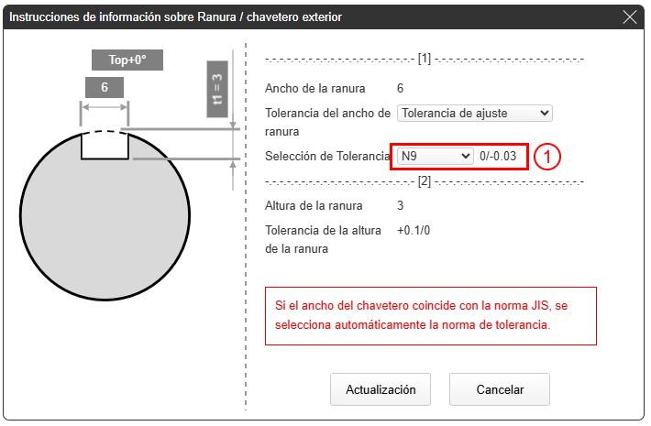Viewport: 651px width, 426px height.
Task: Click the vertical t1 = 3 depth label
Action: coord(217,90)
